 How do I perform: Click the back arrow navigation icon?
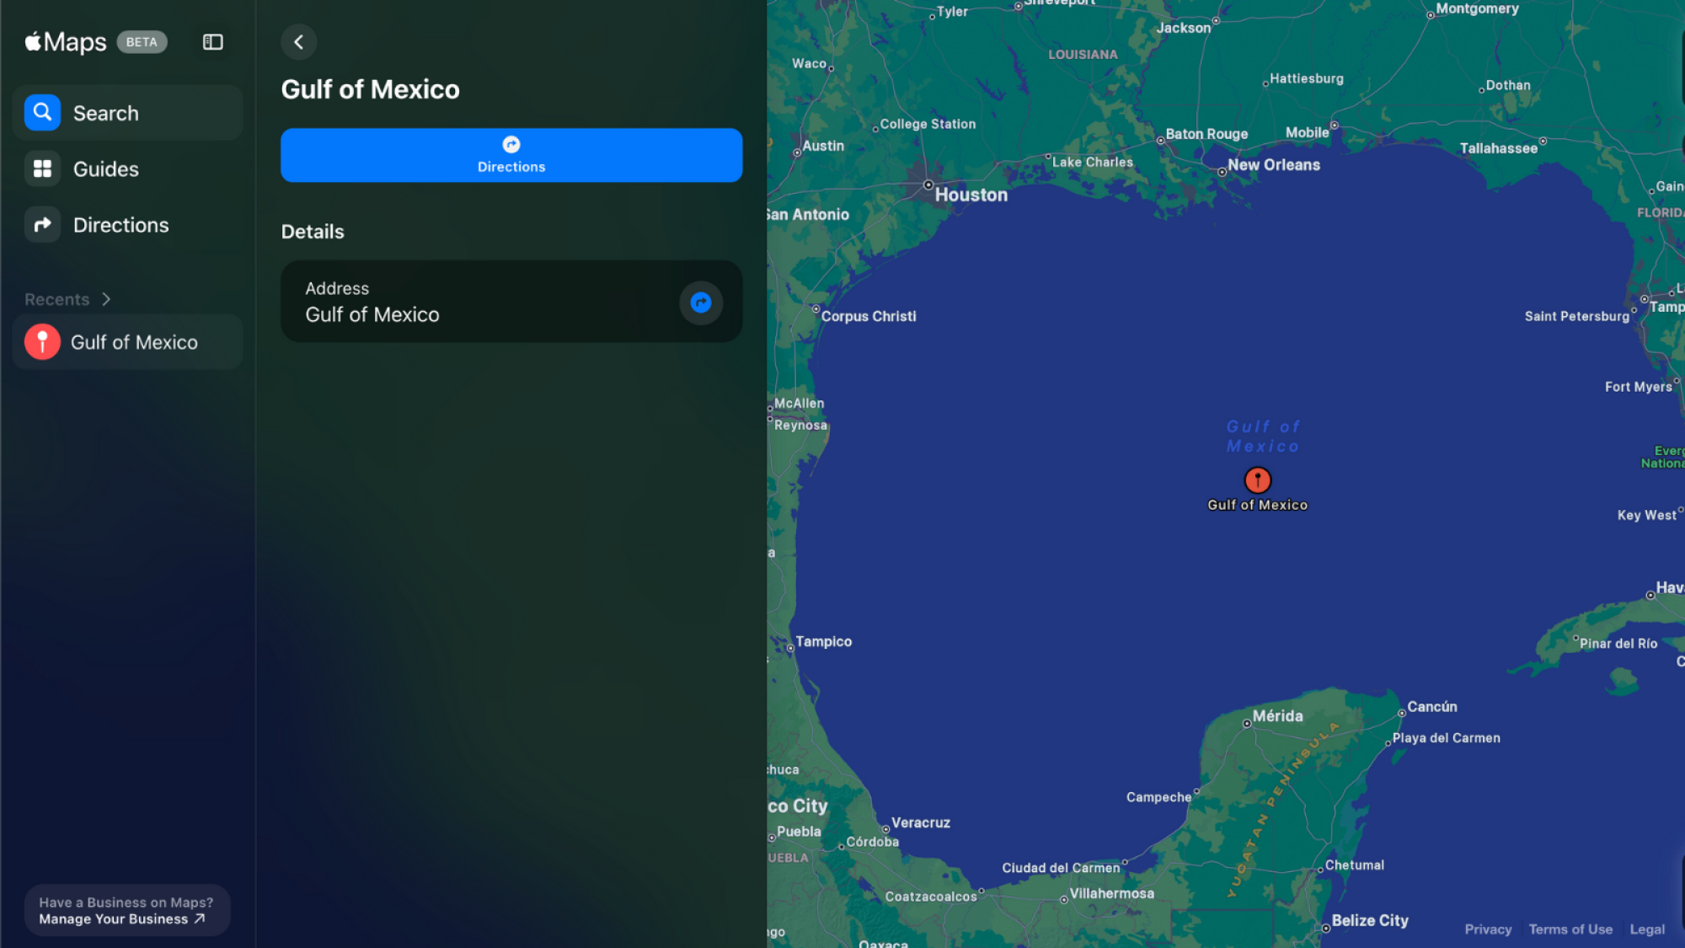pos(297,41)
